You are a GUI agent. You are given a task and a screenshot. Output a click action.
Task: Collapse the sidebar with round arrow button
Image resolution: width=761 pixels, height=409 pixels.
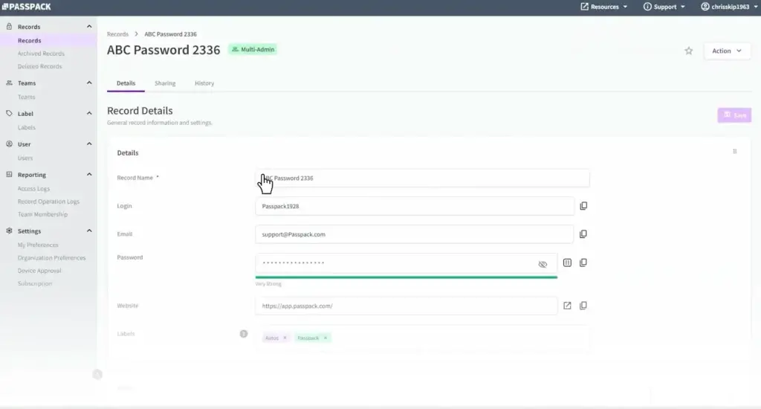click(97, 375)
